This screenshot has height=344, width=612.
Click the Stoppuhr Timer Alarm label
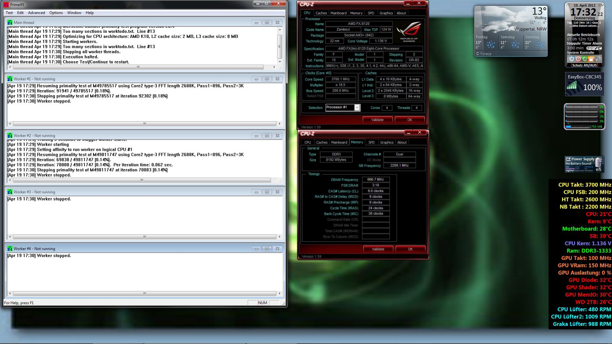[584, 43]
